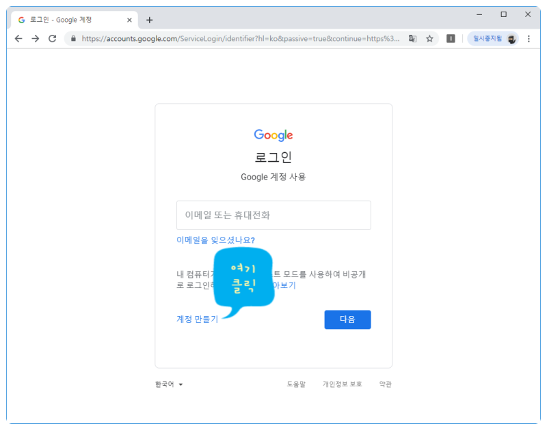
Task: Click the 이메일을 잊으셨나요? link
Action: pos(215,240)
